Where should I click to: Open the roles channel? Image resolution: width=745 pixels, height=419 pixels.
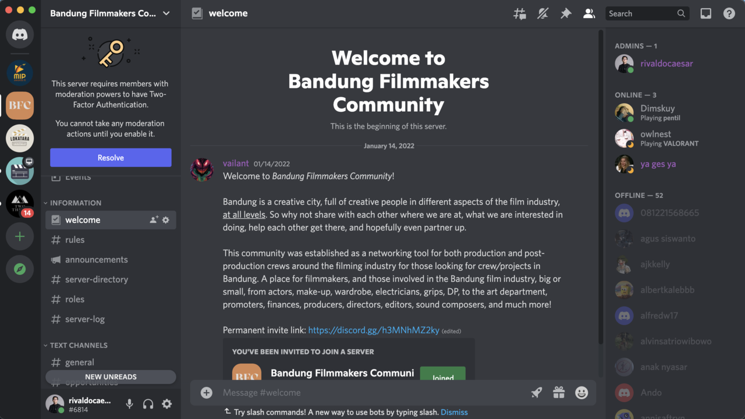coord(111,299)
